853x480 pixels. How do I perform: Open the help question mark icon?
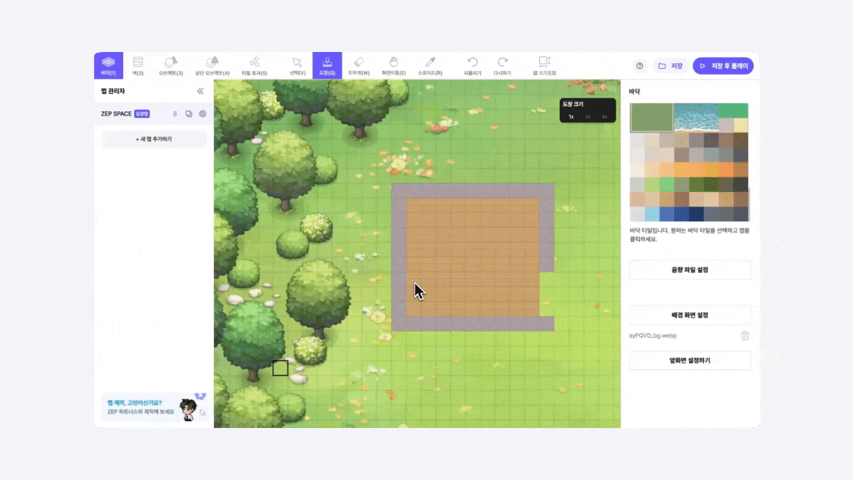click(640, 66)
